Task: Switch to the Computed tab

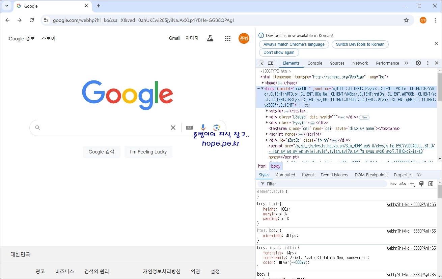Action: 285,175
